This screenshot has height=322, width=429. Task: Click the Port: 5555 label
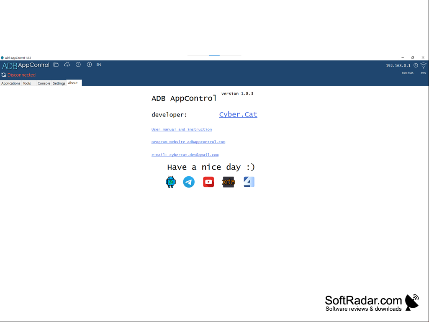point(408,73)
